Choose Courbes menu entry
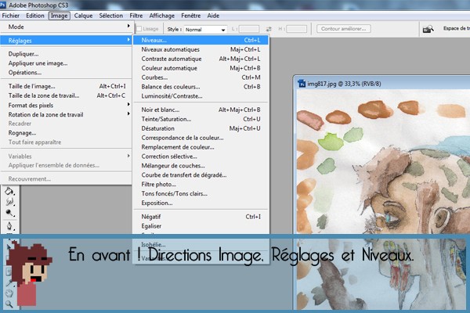This screenshot has width=470, height=313. [x=201, y=77]
